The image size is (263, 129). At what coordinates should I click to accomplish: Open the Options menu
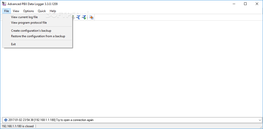pos(29,11)
